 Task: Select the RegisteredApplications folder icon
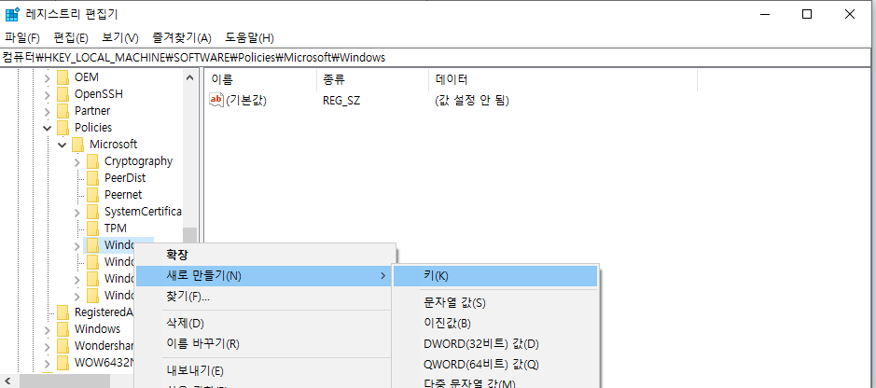click(x=63, y=312)
